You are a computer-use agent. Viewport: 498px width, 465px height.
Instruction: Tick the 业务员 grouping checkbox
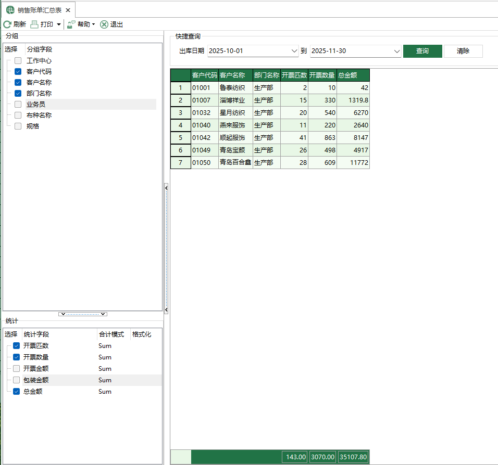pyautogui.click(x=18, y=105)
